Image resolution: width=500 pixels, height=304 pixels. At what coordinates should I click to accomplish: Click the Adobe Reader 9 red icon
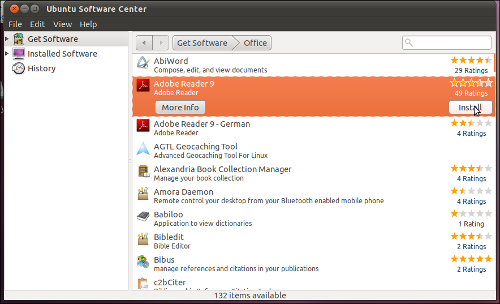click(x=143, y=85)
